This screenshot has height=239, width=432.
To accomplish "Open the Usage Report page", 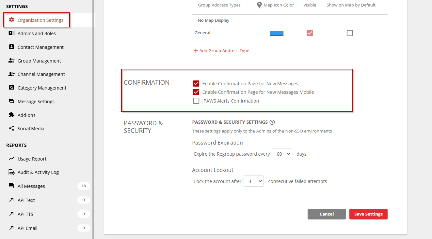I will click(x=32, y=159).
